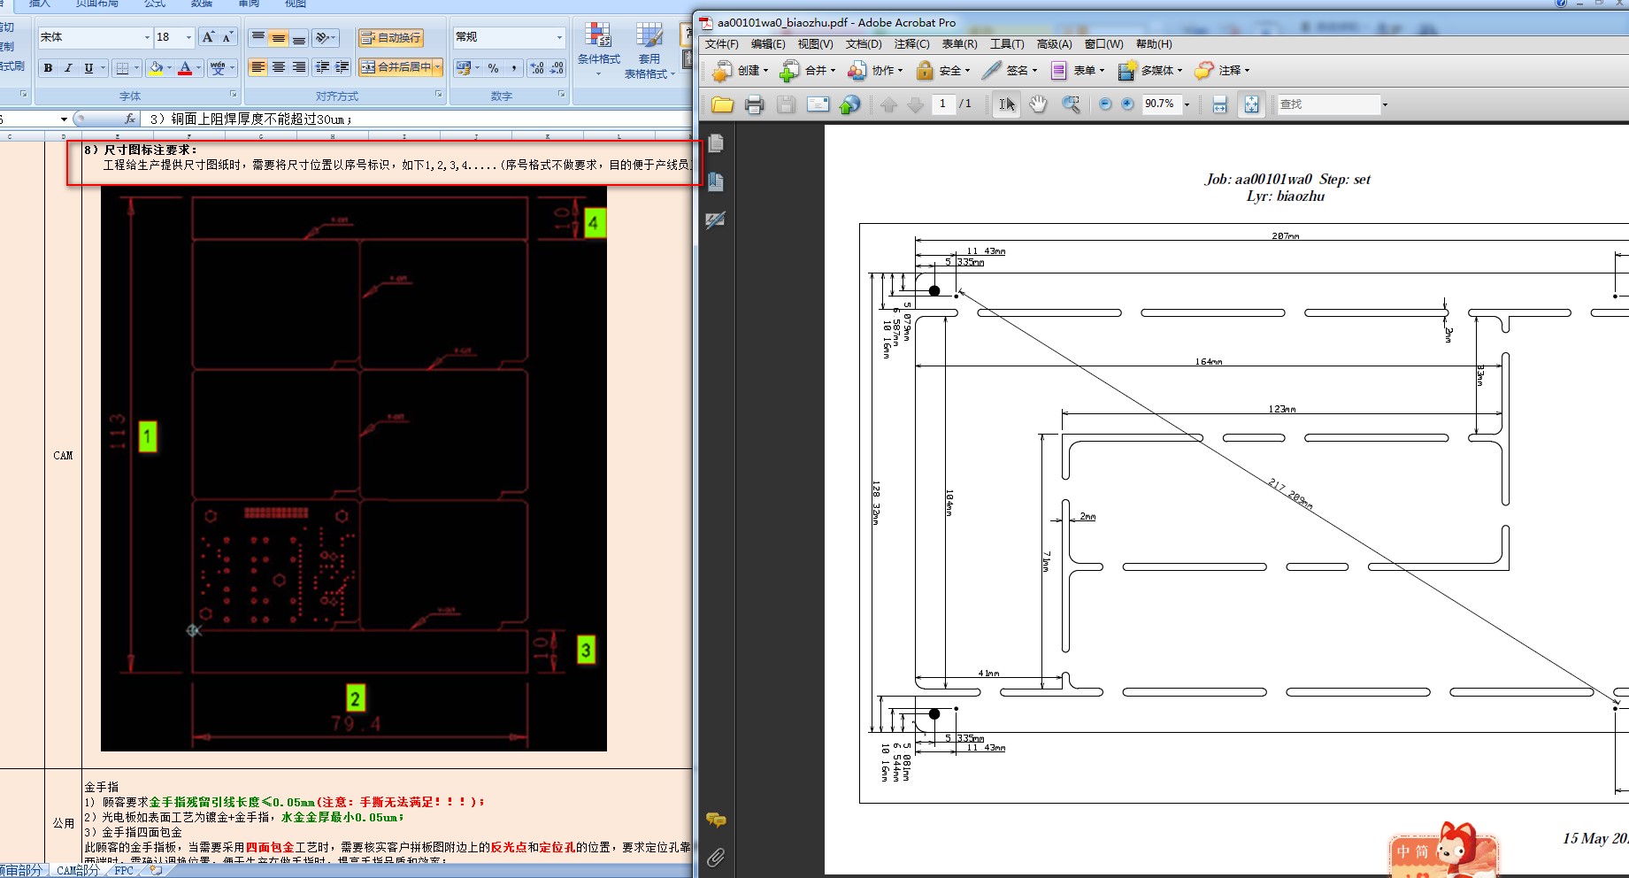Toggle Bold formatting in Excel ribbon
1629x878 pixels.
48,68
